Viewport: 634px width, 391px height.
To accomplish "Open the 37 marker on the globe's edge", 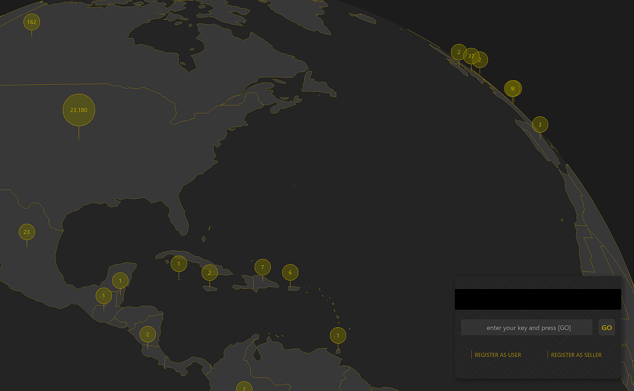I will pyautogui.click(x=470, y=56).
